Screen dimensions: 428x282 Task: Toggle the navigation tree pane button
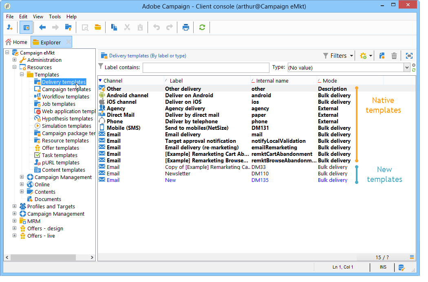click(x=26, y=28)
